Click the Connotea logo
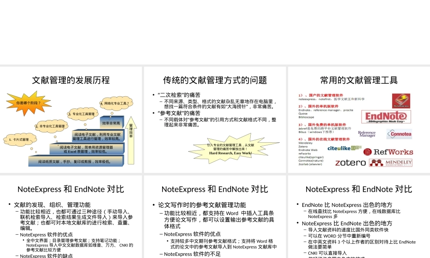The height and width of the screenshot is (258, 430). point(399,134)
